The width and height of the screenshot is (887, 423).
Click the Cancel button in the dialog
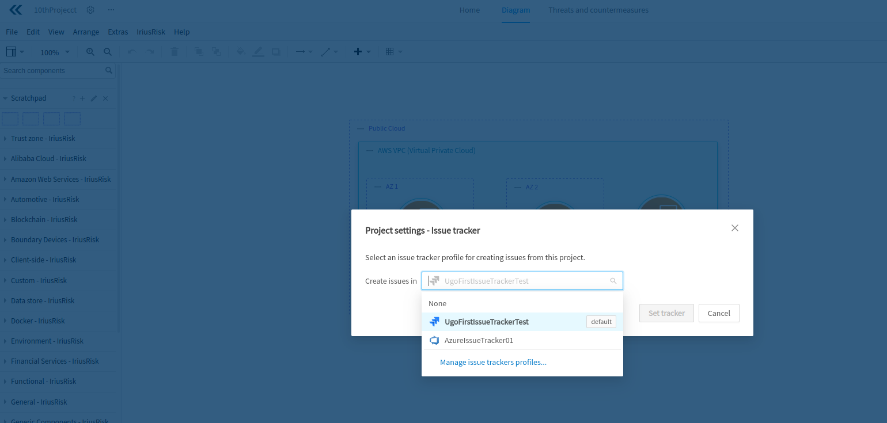719,313
